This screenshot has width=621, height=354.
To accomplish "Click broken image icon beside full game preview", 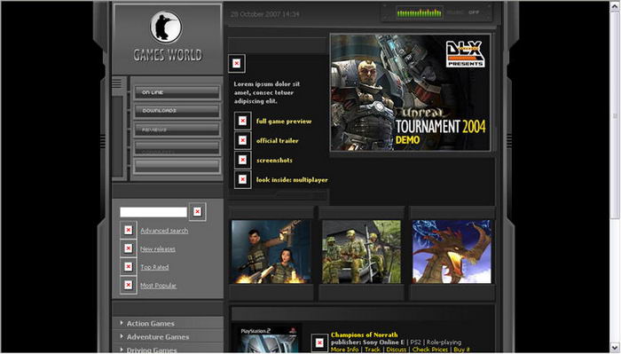I will [x=242, y=121].
